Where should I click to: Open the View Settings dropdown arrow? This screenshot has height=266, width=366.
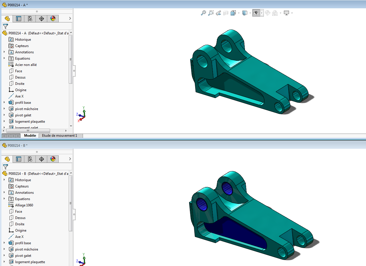click(x=292, y=13)
